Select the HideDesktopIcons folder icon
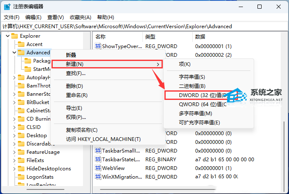This screenshot has height=194, width=289. [21, 169]
